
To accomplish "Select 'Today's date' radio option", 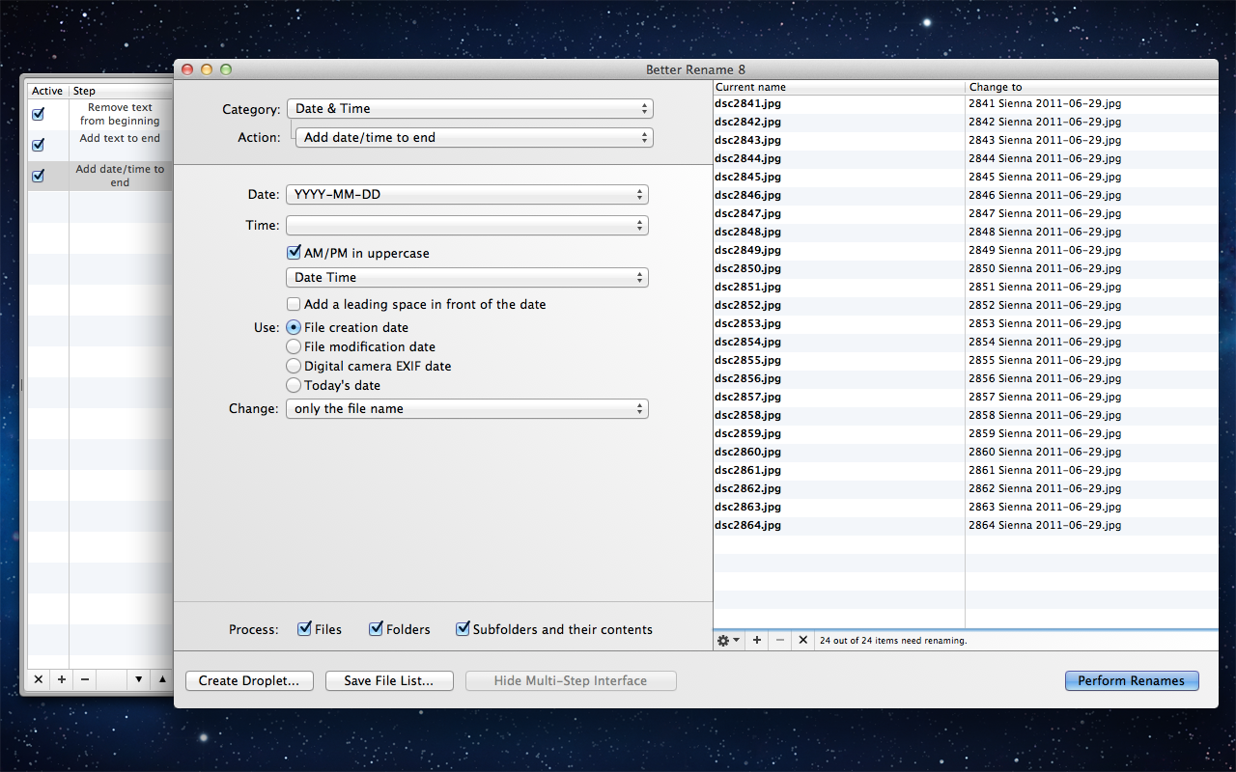I will 295,385.
